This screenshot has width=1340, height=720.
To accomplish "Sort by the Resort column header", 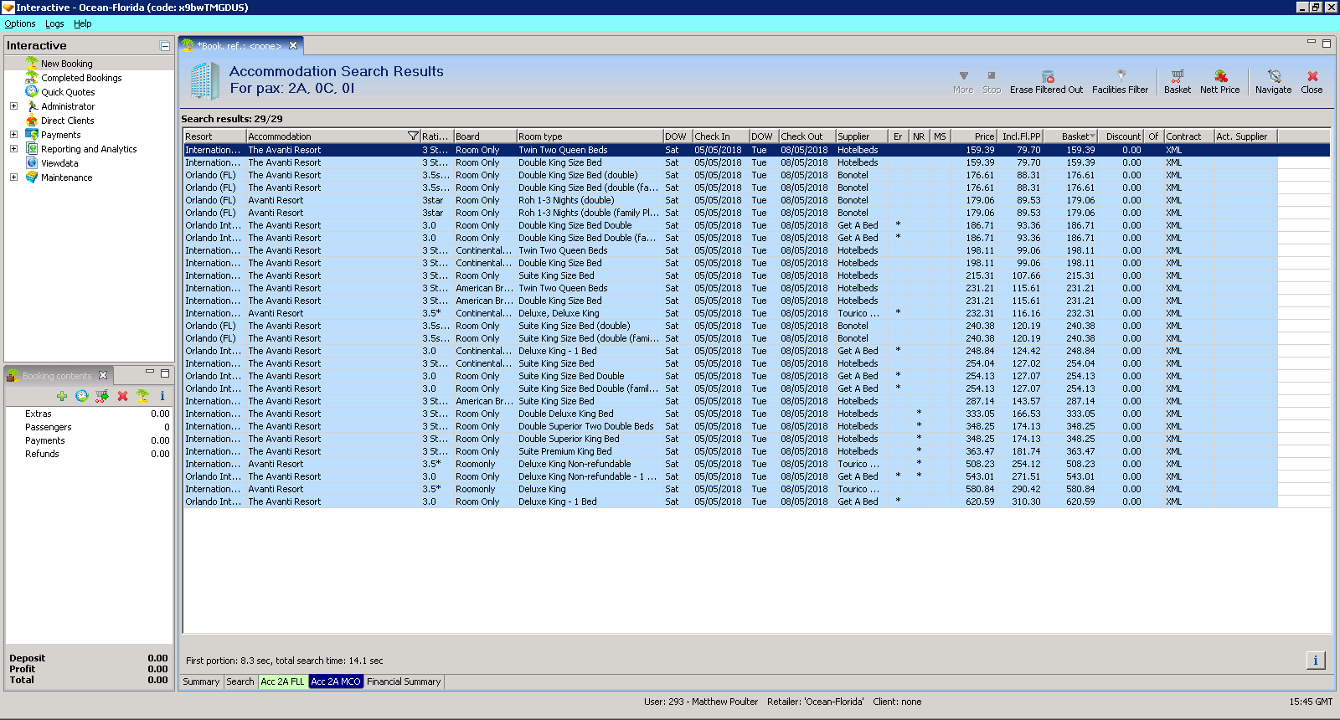I will click(x=214, y=136).
